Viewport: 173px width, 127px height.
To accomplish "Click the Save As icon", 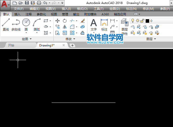I will [33, 3].
